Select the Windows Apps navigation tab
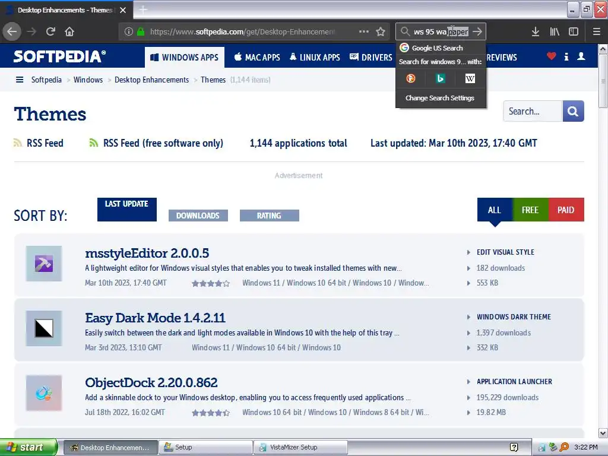 (x=185, y=58)
